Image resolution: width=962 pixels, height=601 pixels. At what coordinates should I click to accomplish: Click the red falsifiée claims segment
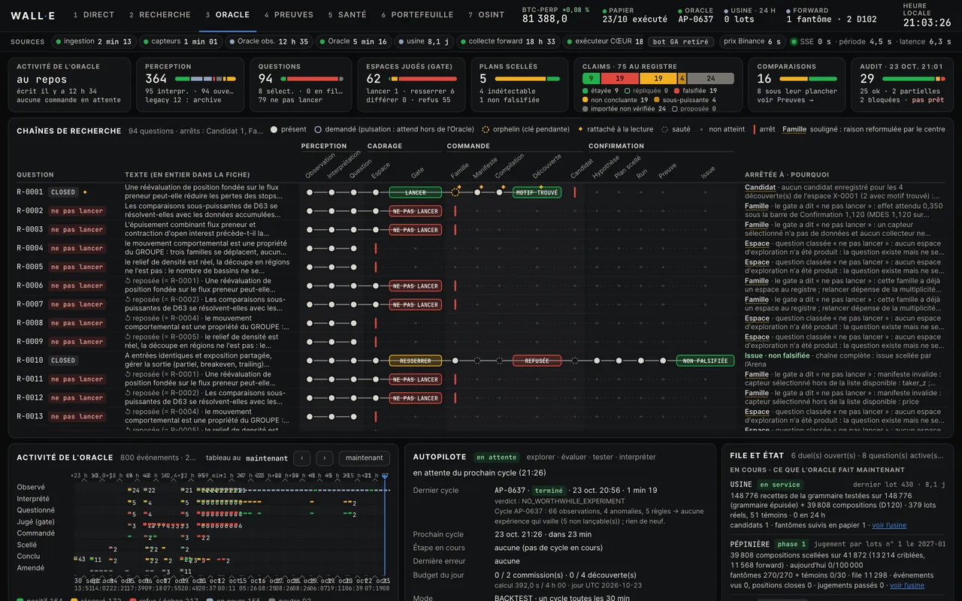(x=620, y=78)
